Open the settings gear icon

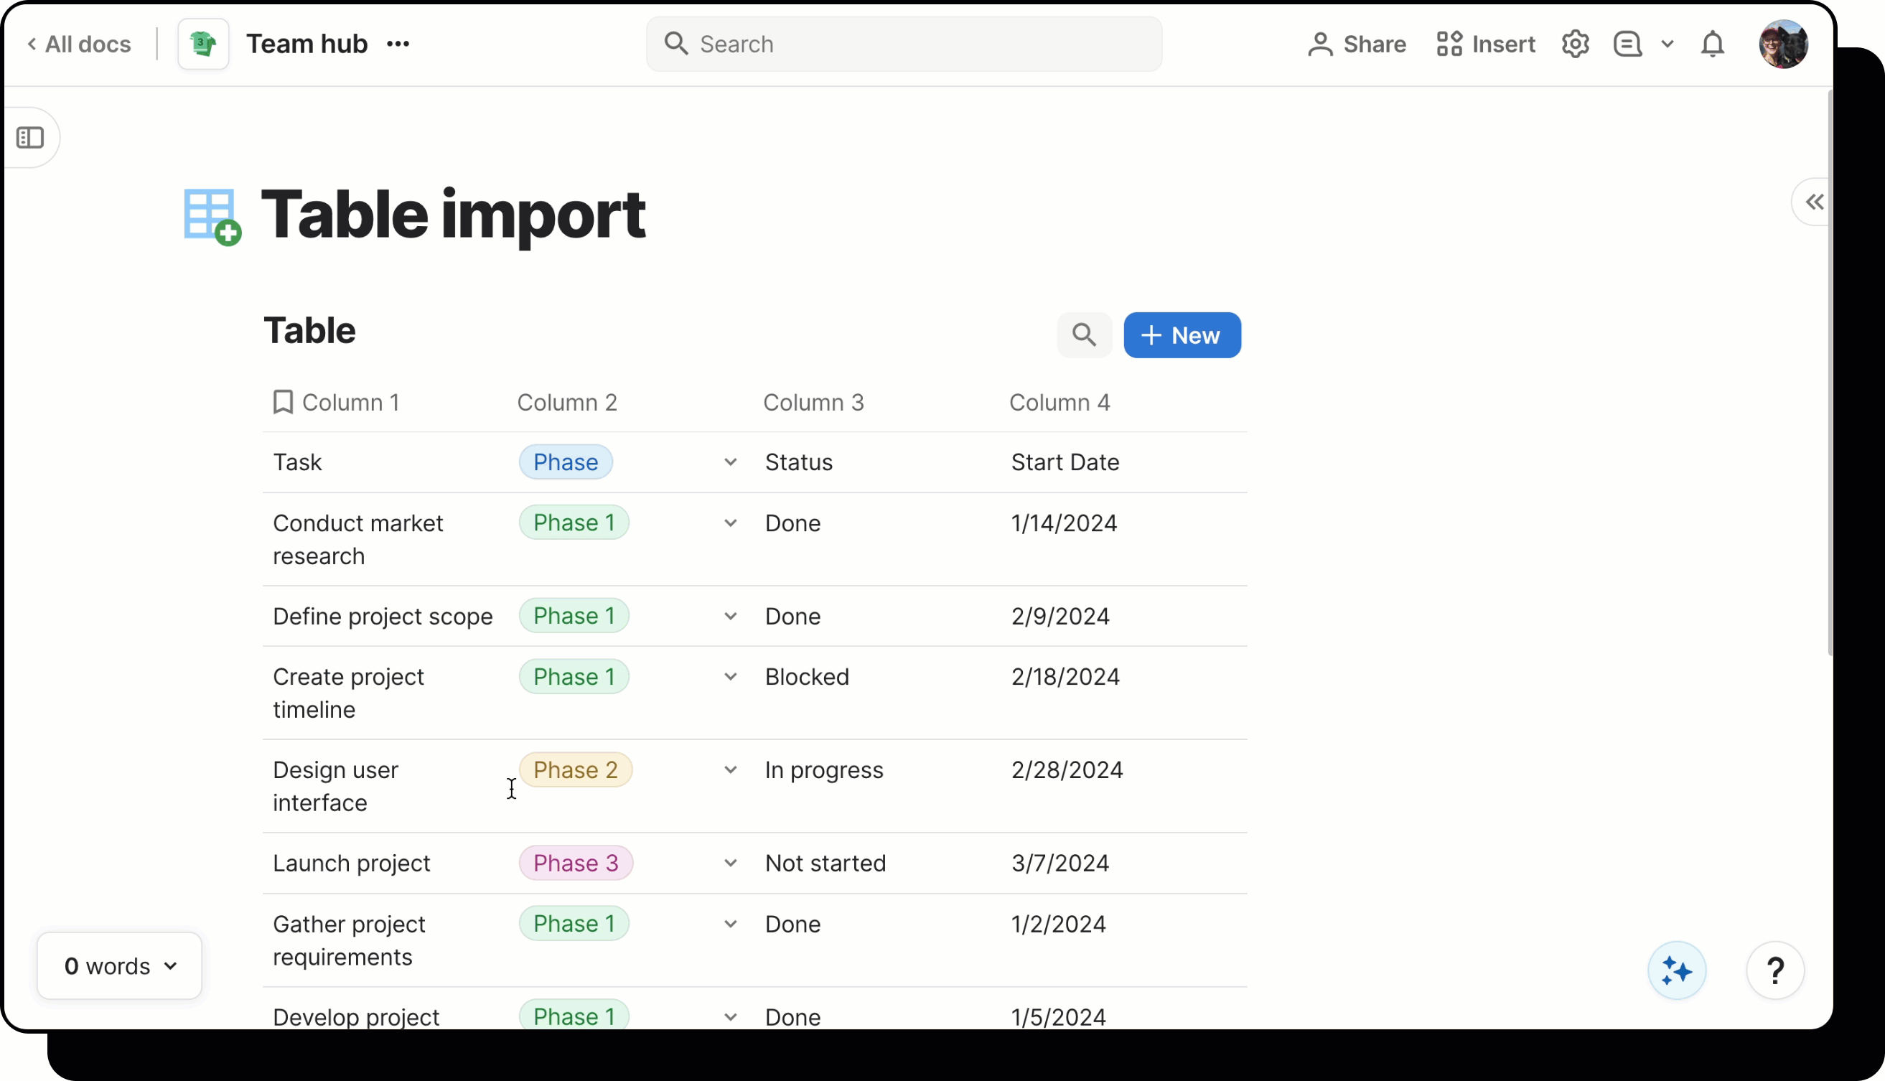[1575, 44]
